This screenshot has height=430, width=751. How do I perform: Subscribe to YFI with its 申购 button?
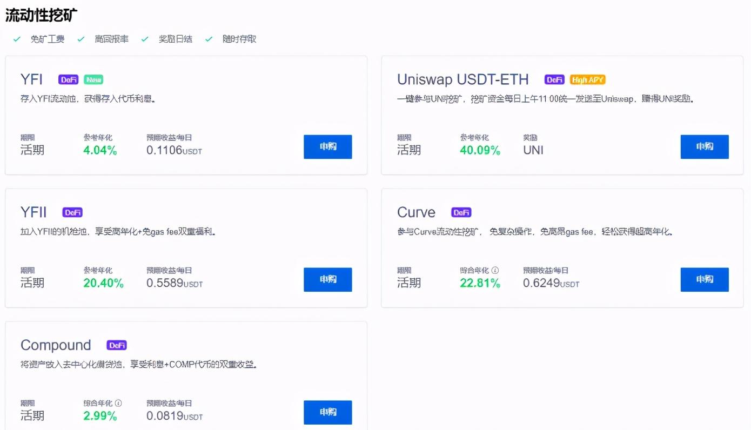[328, 147]
